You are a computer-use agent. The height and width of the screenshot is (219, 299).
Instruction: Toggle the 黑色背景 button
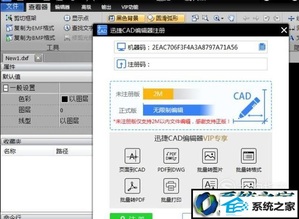tap(126, 18)
